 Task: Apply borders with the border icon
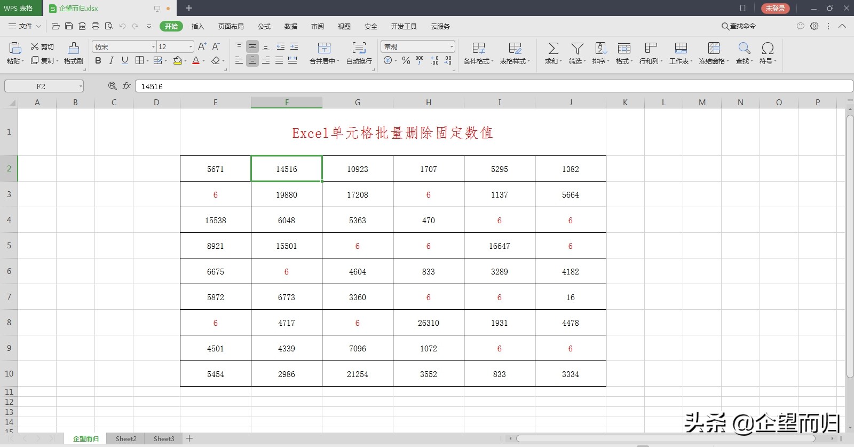tap(139, 61)
